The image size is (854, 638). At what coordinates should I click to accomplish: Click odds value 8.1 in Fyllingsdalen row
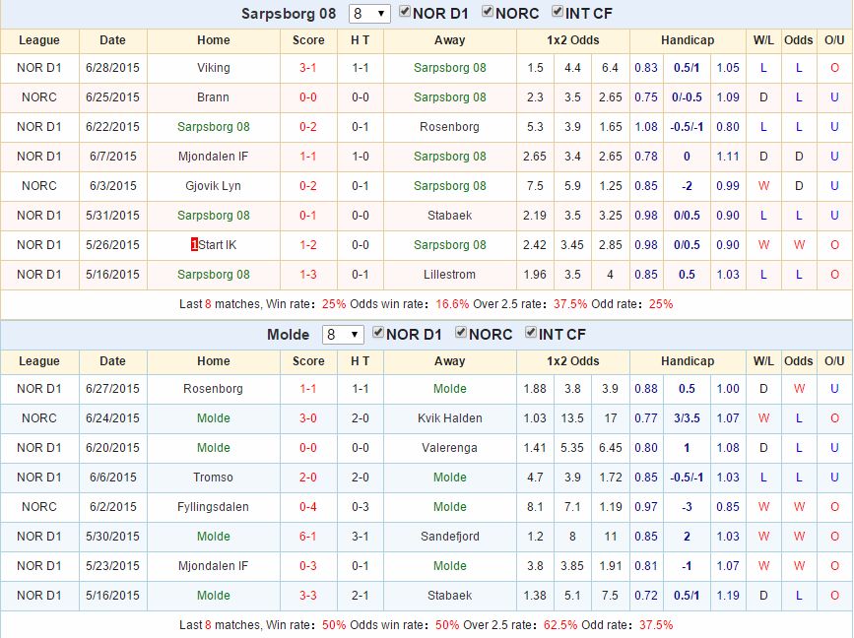(x=535, y=507)
